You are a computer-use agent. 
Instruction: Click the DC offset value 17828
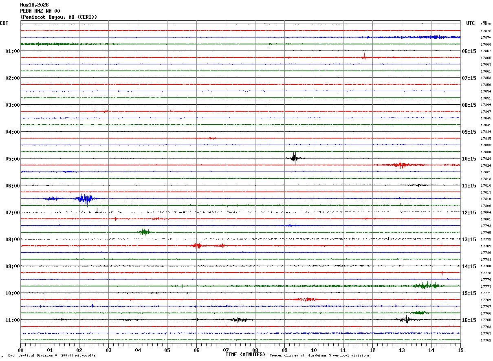coord(486,158)
